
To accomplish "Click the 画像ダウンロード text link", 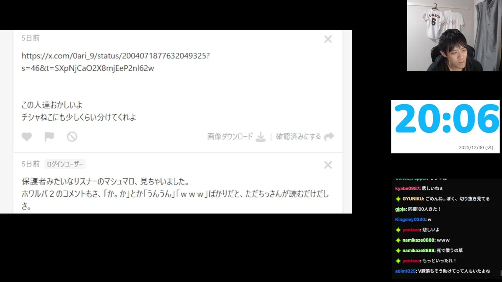I will [230, 137].
